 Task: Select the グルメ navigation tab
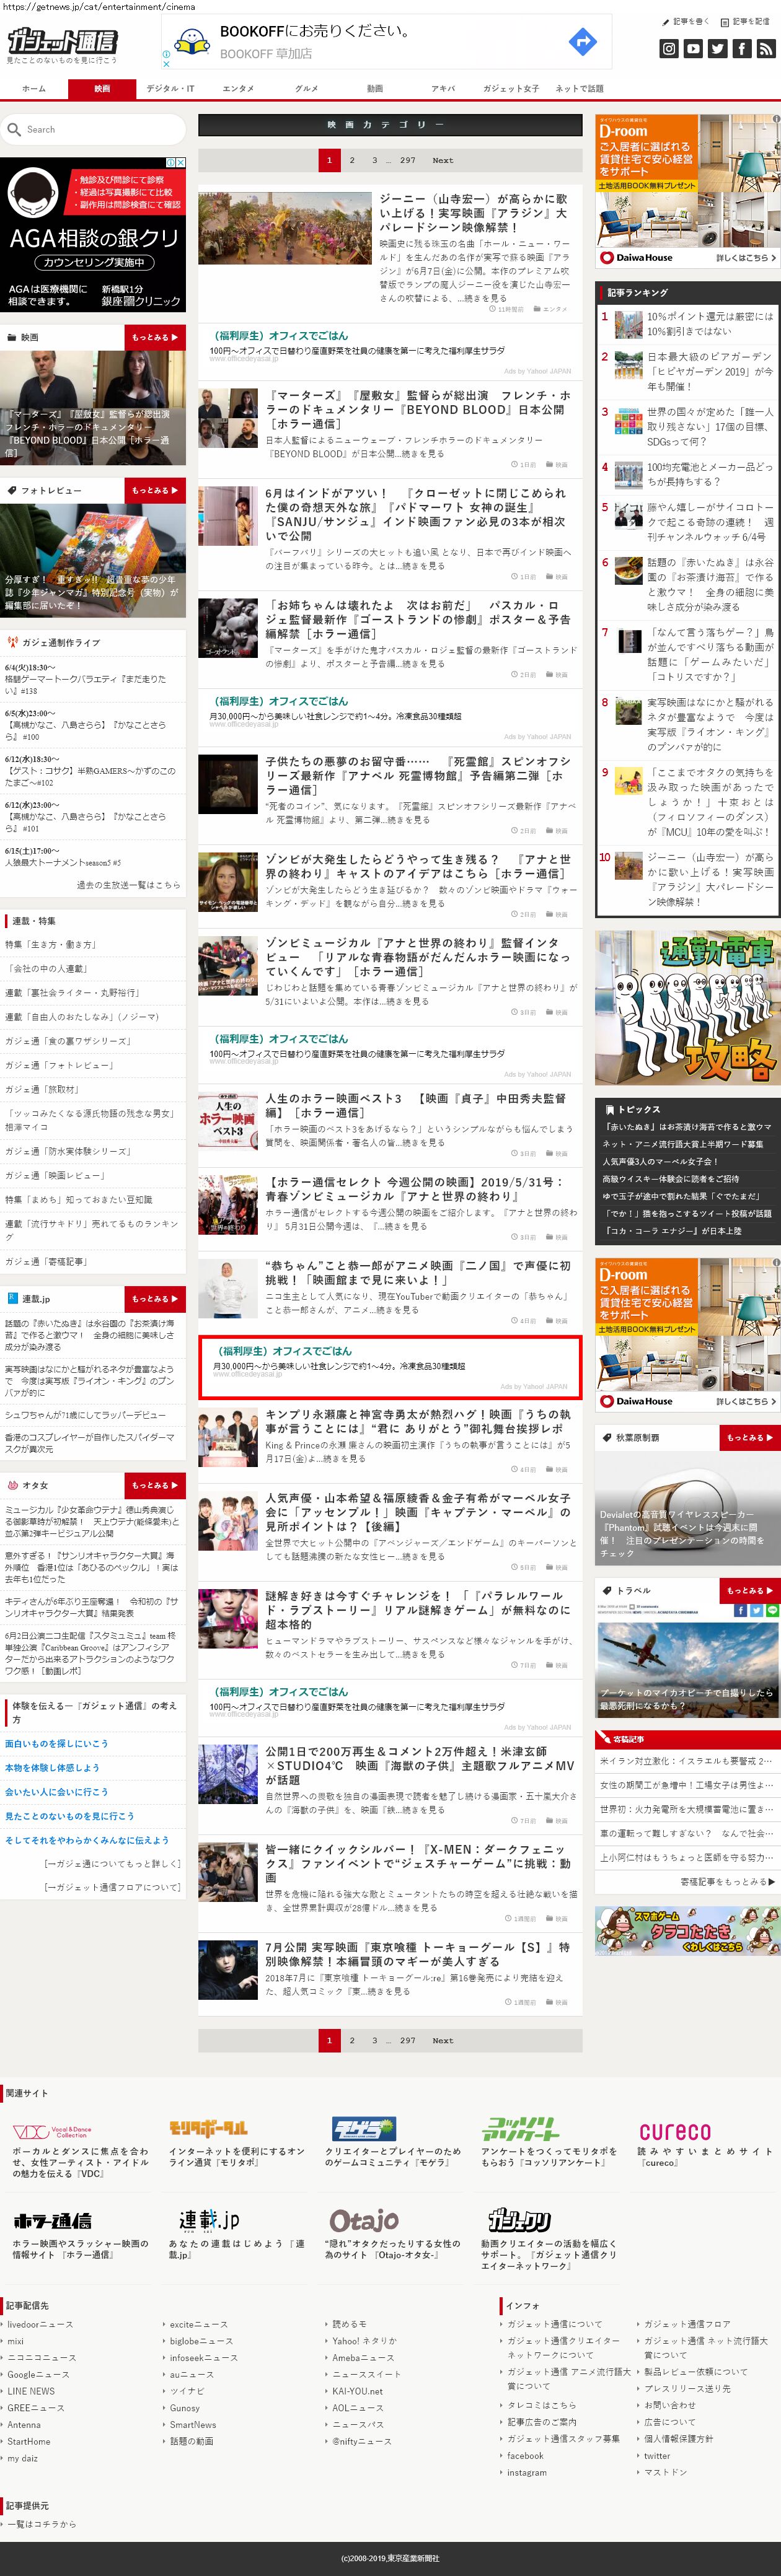point(306,89)
